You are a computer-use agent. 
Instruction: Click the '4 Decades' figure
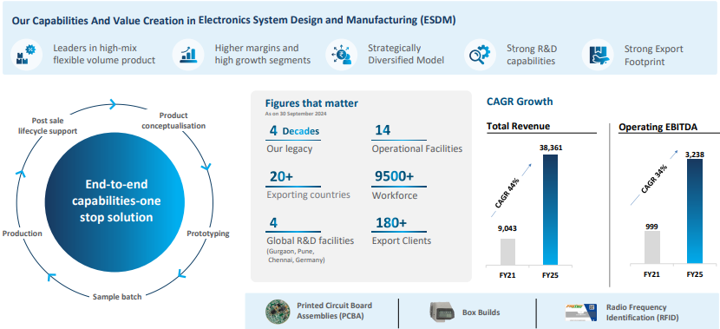pos(294,131)
